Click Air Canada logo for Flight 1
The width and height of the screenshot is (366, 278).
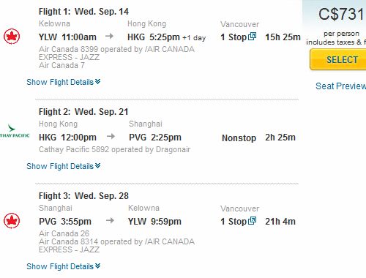12,37
